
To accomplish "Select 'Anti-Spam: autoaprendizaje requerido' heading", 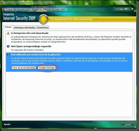I will pos(31,46).
